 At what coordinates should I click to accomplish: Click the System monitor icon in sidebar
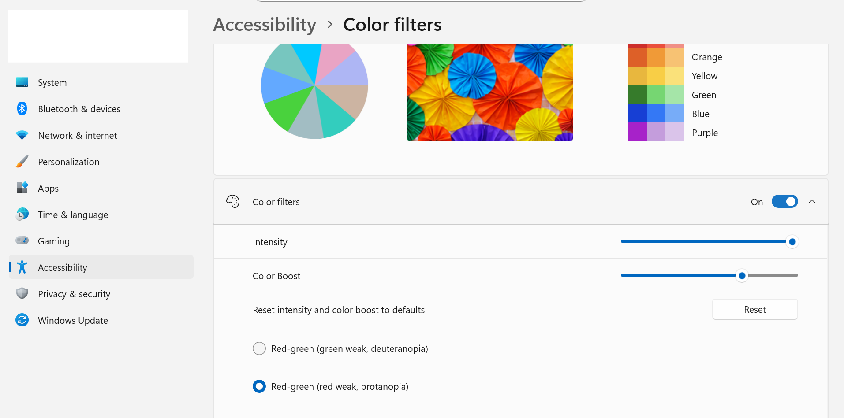click(x=22, y=82)
